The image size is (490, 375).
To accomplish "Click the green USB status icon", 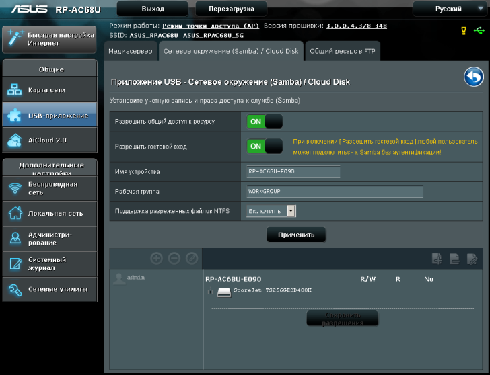I will click(479, 30).
